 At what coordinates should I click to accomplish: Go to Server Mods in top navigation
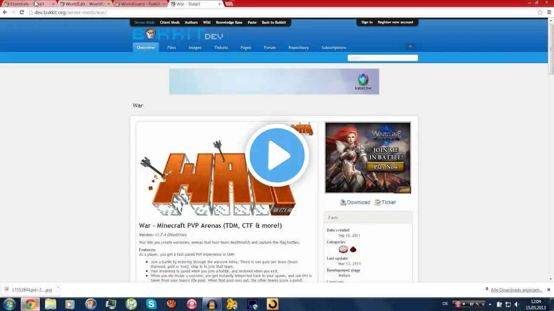coord(145,22)
